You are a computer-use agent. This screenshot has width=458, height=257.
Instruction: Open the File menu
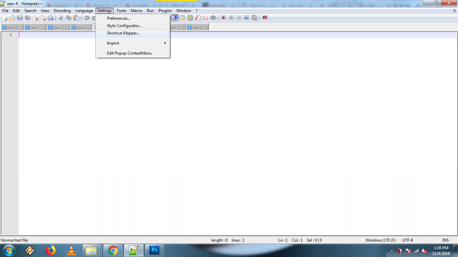[x=5, y=11]
